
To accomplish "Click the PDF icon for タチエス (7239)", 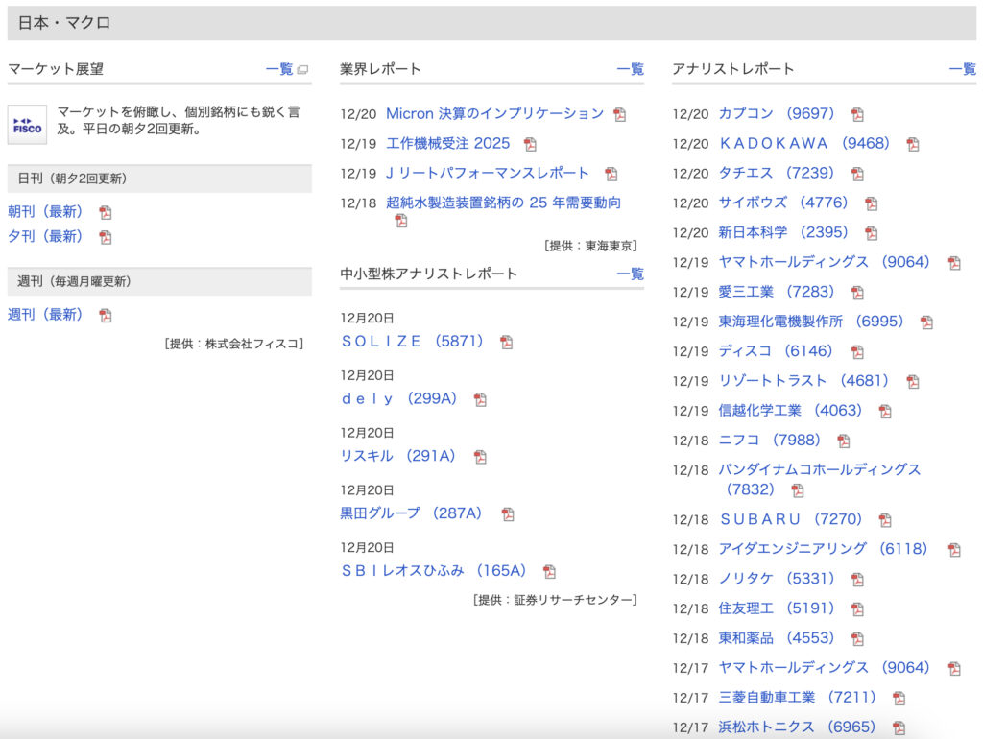I will coord(857,174).
